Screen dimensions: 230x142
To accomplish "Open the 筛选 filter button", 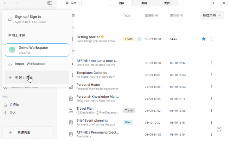I will coord(71,3).
